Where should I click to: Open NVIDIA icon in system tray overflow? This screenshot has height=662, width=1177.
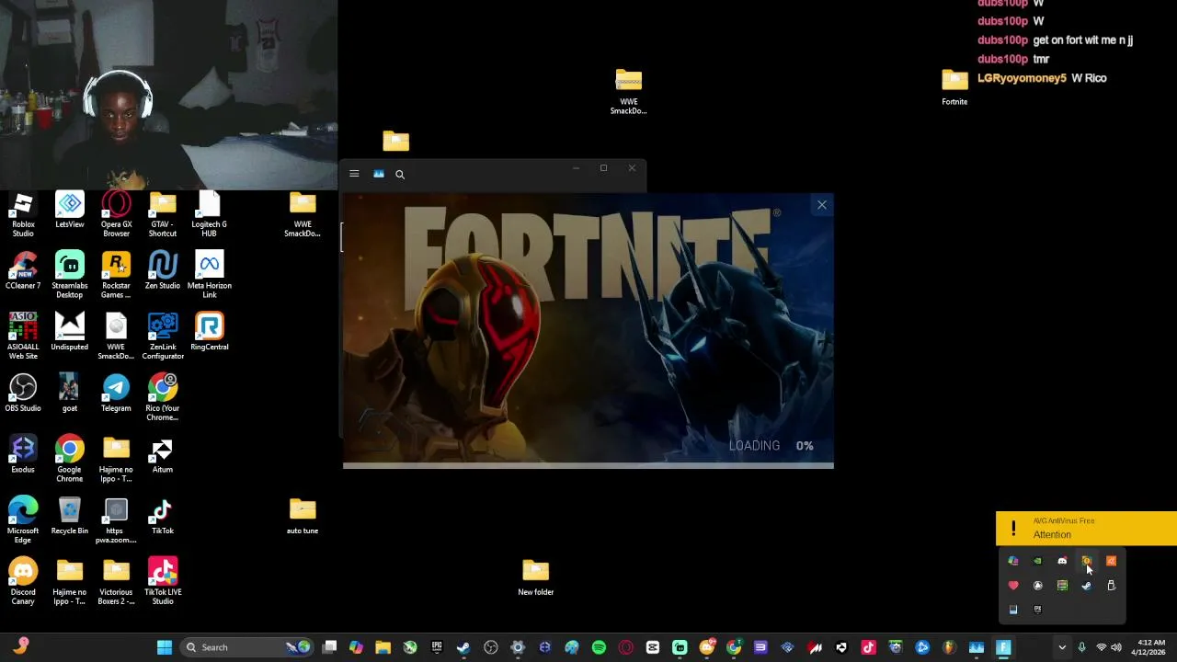coord(1037,561)
